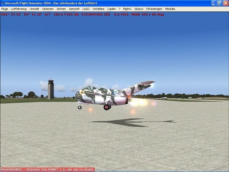Open the Flight1 menu
Image resolution: width=229 pixels, height=172 pixels.
point(127,9)
